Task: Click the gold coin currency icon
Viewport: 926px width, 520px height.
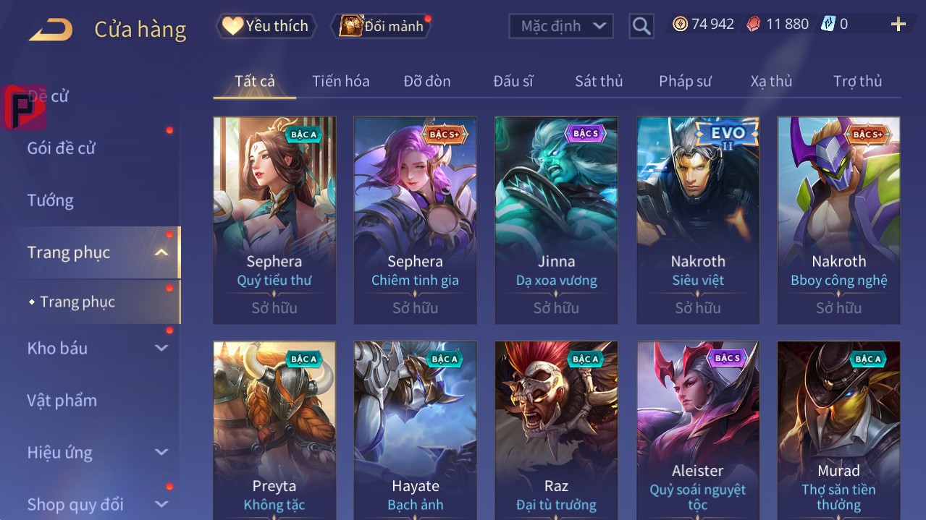Action: (x=680, y=24)
